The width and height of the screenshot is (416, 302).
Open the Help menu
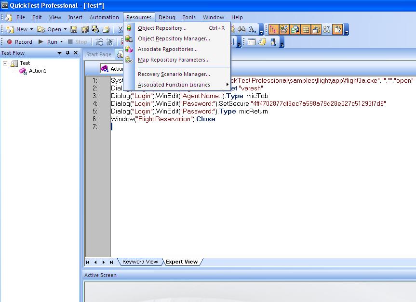[x=237, y=17]
